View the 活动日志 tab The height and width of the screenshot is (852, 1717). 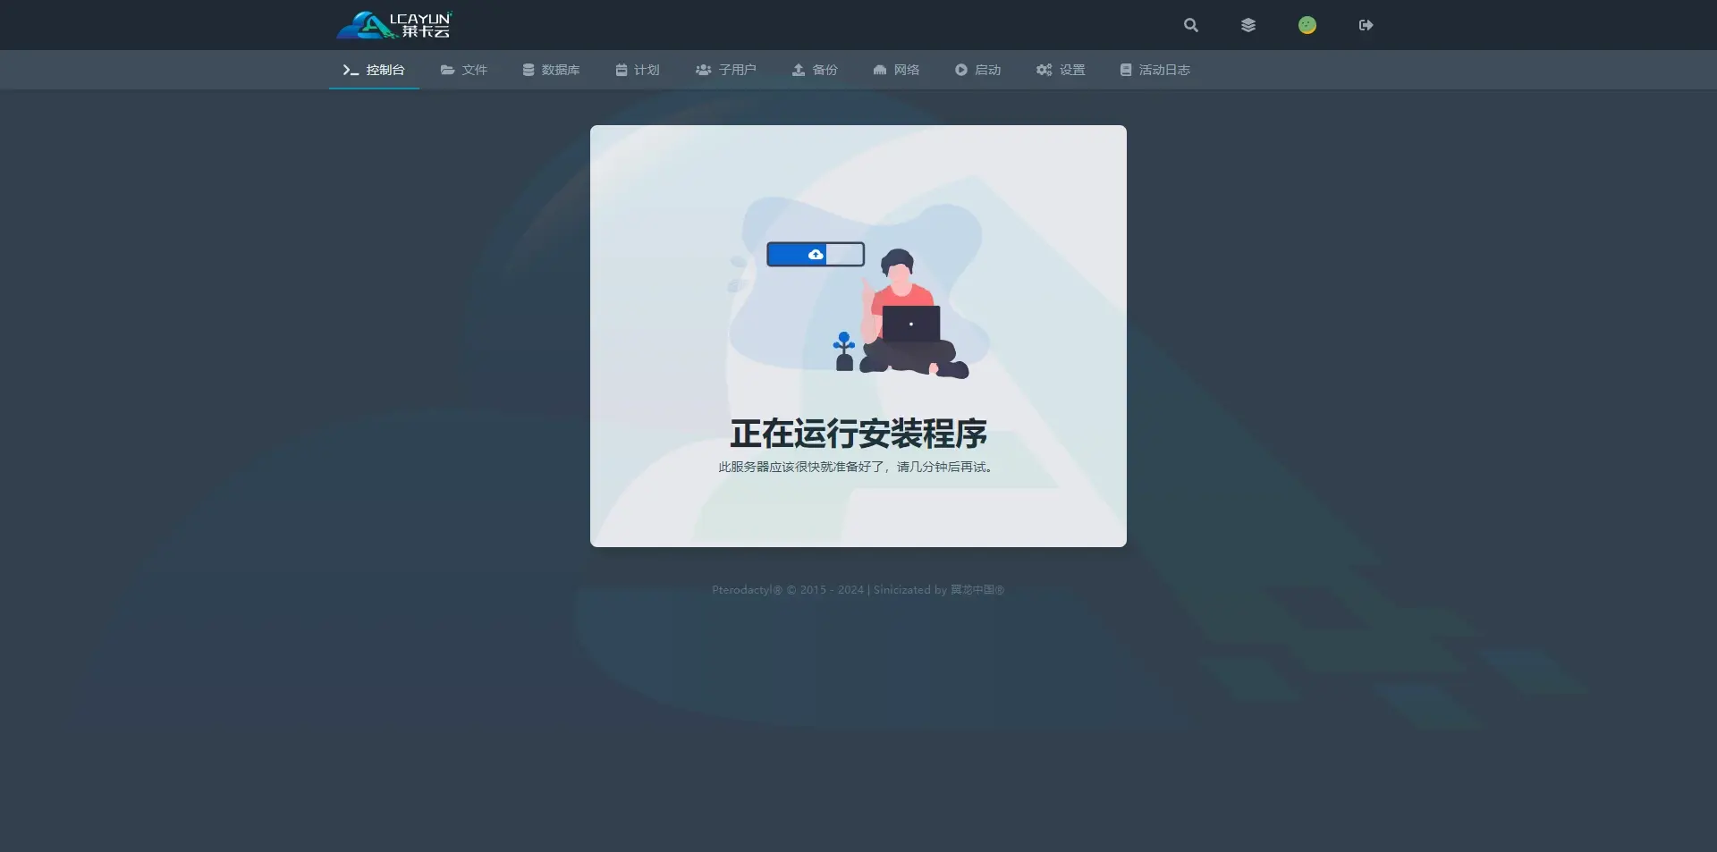coord(1155,70)
